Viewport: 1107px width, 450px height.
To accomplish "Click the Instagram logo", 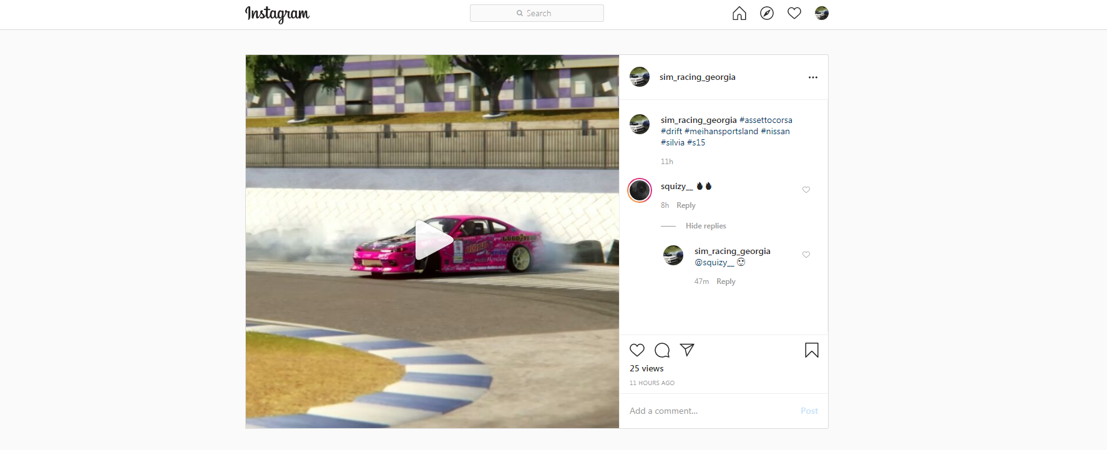I will [277, 14].
